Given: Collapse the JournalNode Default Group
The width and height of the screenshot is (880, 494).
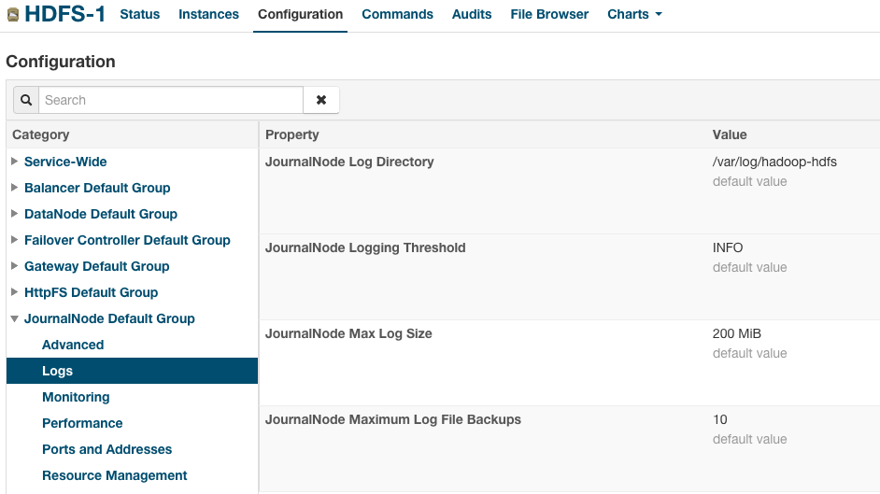Looking at the screenshot, I should tap(15, 318).
